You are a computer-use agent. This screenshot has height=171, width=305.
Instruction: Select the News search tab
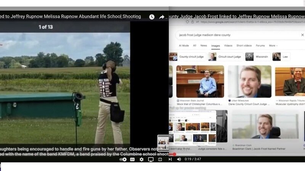[204, 46]
